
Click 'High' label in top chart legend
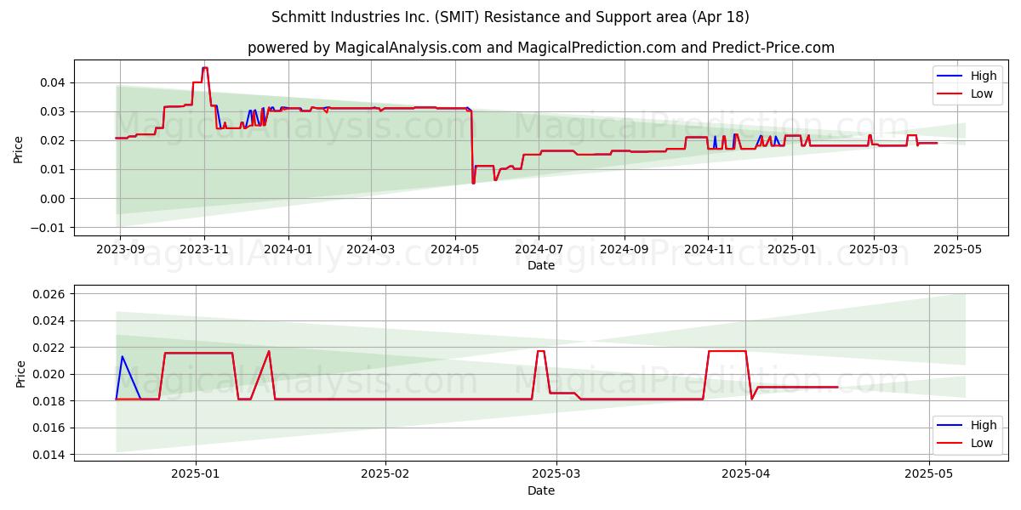click(984, 76)
